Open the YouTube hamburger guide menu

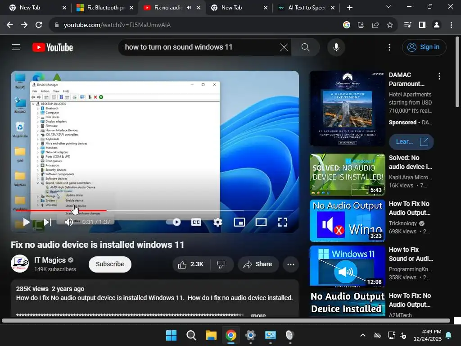[x=16, y=47]
